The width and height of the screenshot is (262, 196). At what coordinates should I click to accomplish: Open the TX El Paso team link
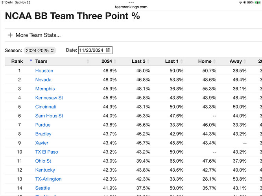[x=47, y=152]
